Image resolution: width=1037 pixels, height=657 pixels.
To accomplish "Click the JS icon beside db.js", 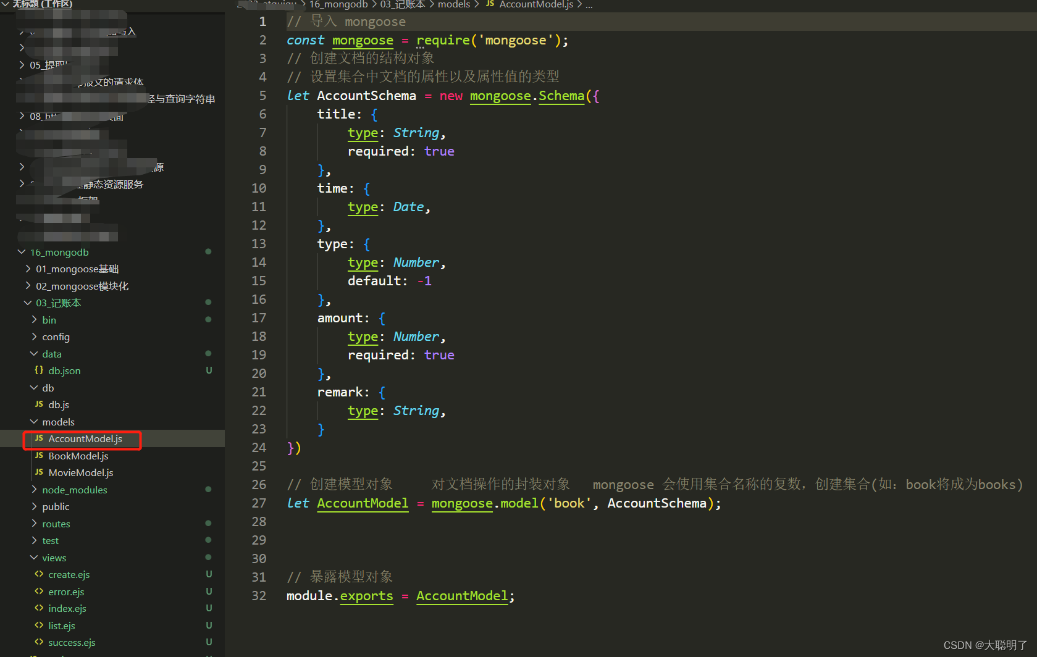I will 39,404.
